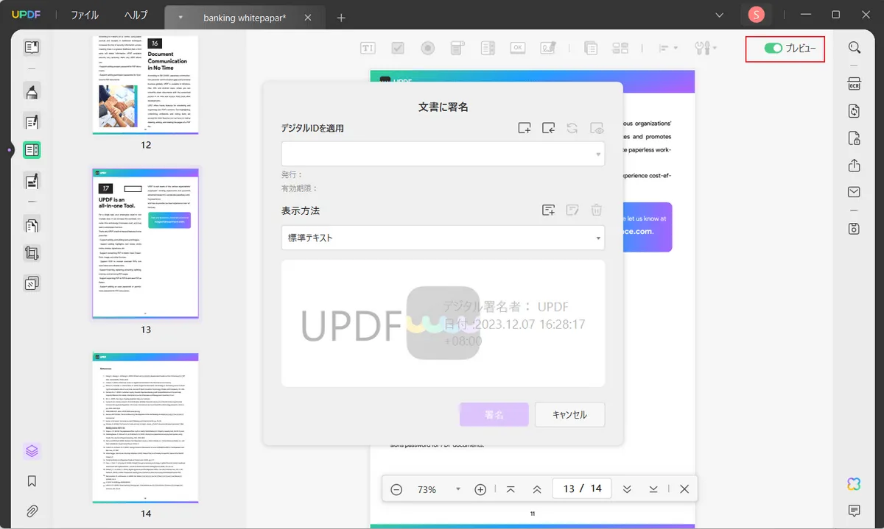Image resolution: width=884 pixels, height=529 pixels.
Task: Select page 13 thumbnail
Action: tap(145, 244)
